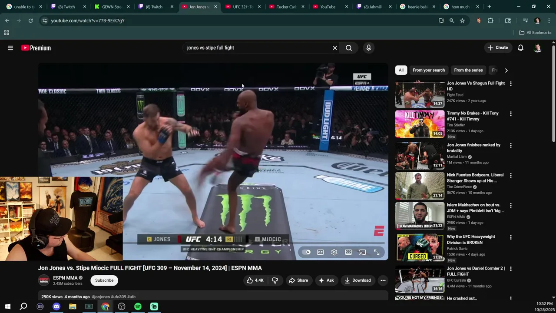View site information icon in address bar
This screenshot has width=556, height=313.
tap(44, 20)
